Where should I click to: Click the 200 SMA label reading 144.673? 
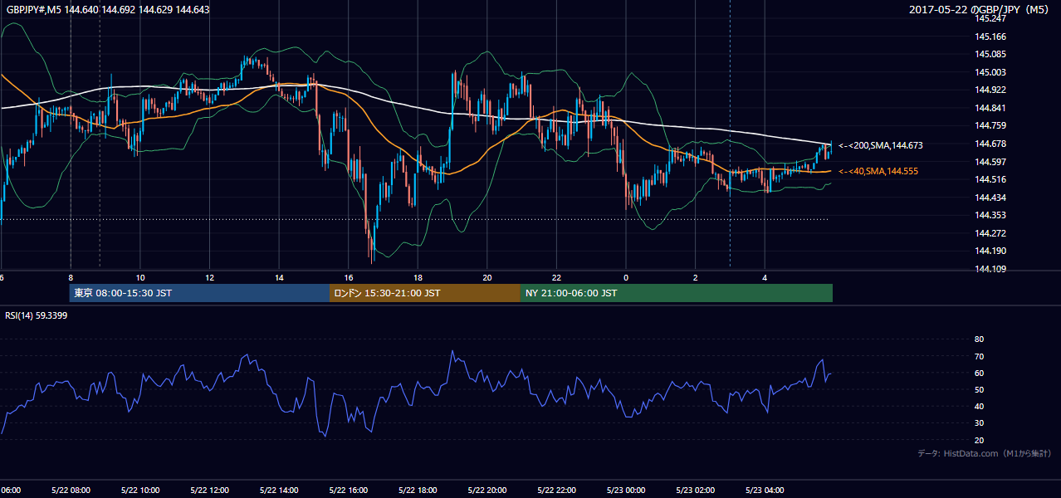click(x=880, y=145)
